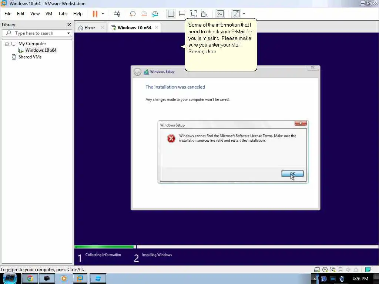The width and height of the screenshot is (379, 284).
Task: Open the media player taskbar icon
Action: (x=64, y=279)
